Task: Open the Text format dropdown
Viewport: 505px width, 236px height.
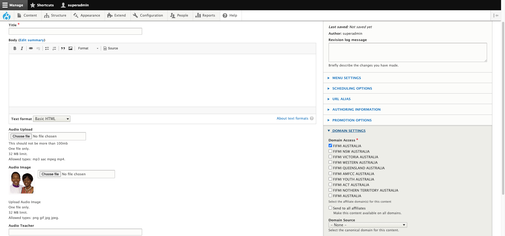Action: point(52,119)
